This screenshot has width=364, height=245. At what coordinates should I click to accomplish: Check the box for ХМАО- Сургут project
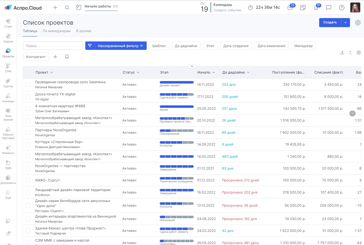(x=28, y=180)
